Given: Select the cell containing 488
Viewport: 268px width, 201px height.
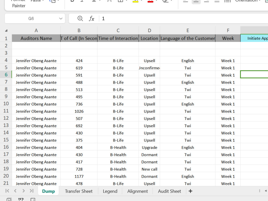Looking at the screenshot, I should tap(79, 82).
